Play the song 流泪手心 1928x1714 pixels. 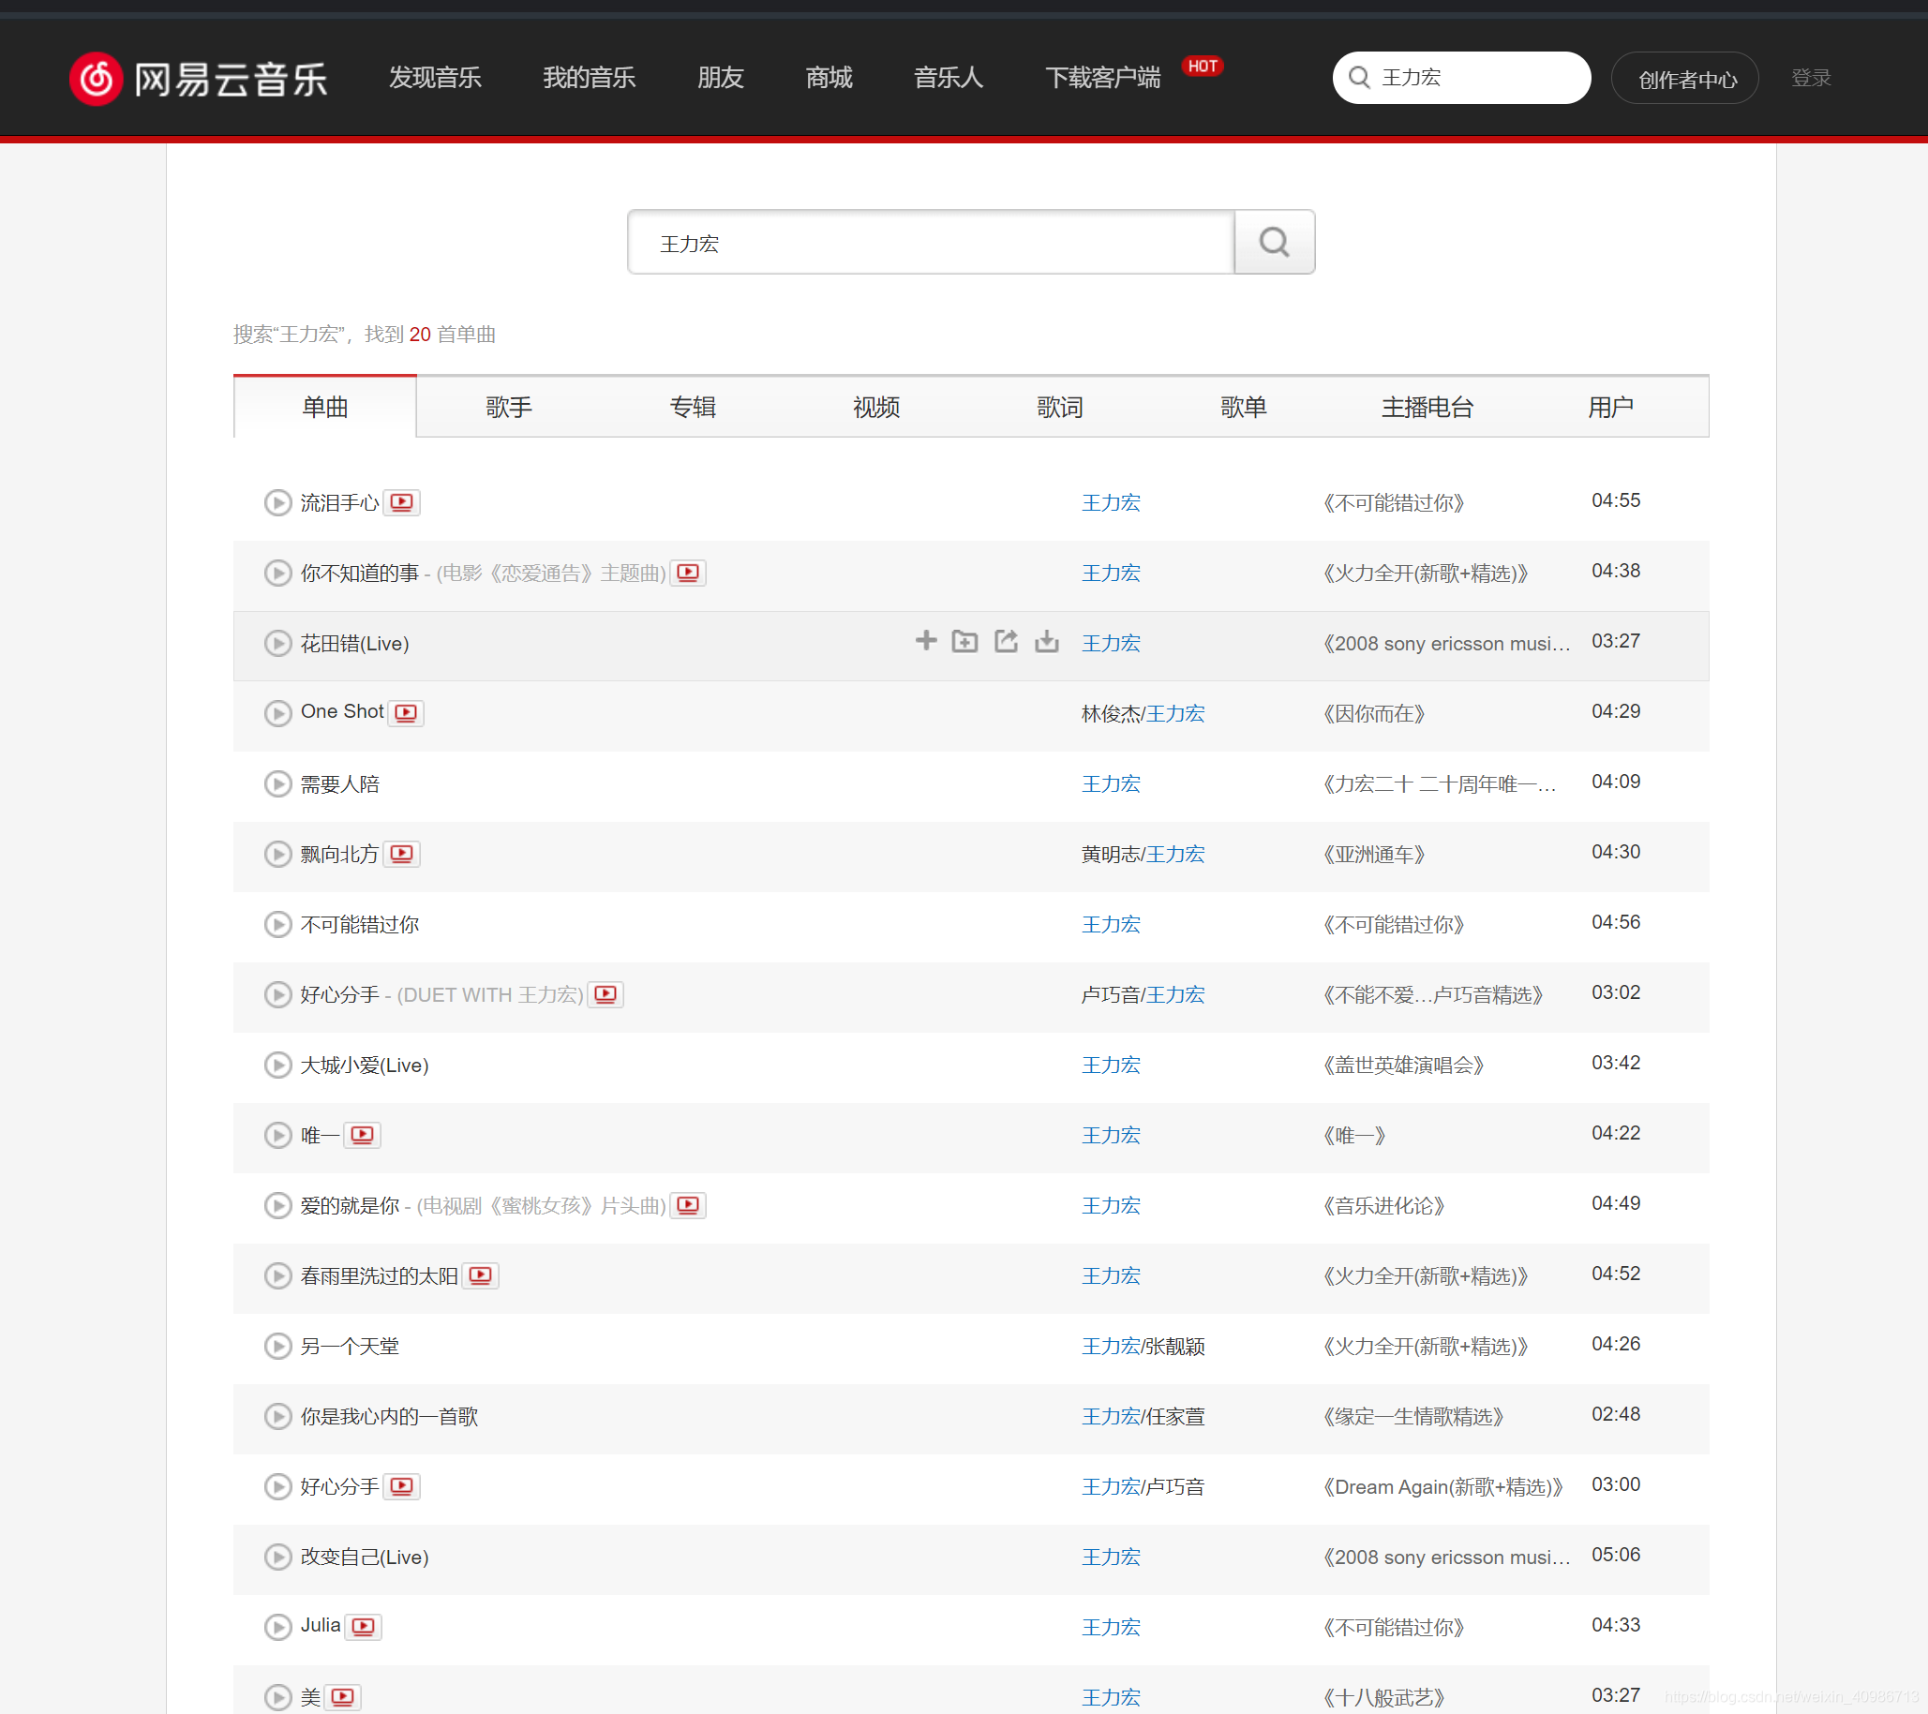pyautogui.click(x=277, y=503)
